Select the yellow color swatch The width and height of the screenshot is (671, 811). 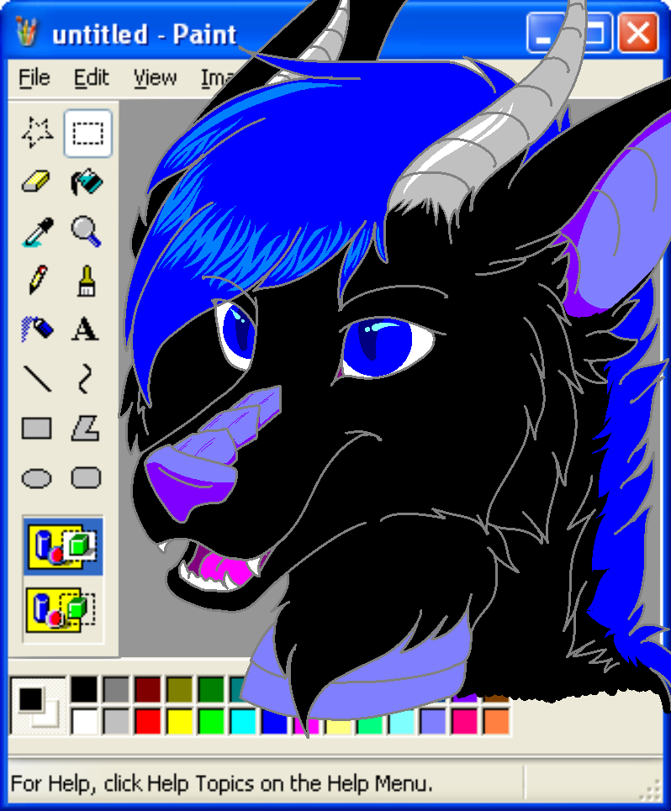click(x=179, y=722)
